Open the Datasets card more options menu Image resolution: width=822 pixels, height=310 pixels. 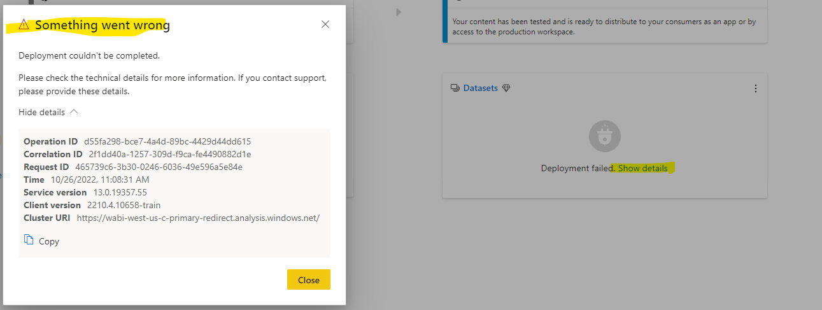coord(756,88)
